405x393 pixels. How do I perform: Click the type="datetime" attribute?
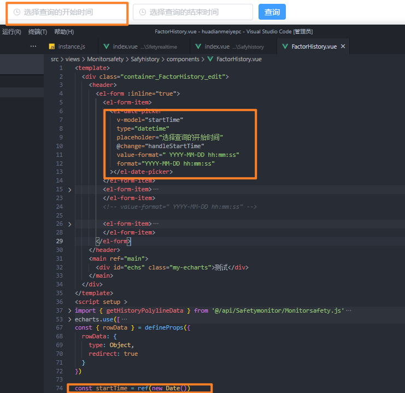[143, 128]
